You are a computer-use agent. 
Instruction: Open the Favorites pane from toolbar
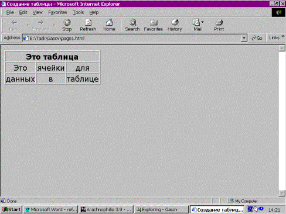154,25
